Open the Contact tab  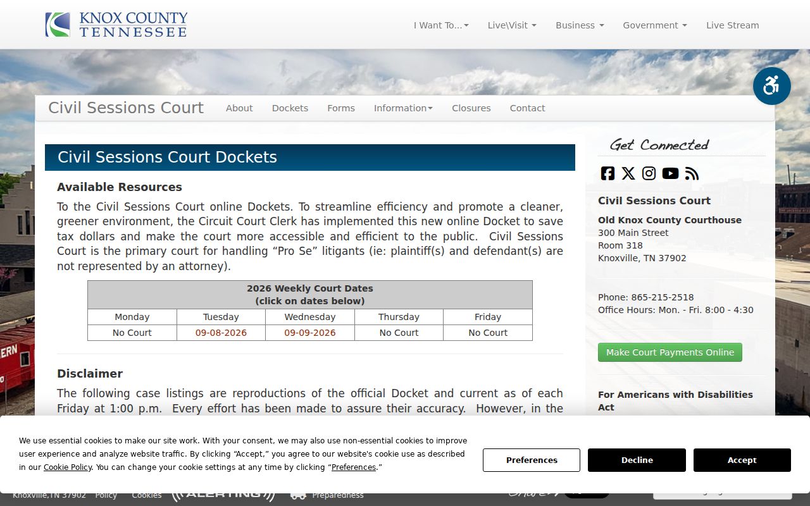tap(528, 108)
